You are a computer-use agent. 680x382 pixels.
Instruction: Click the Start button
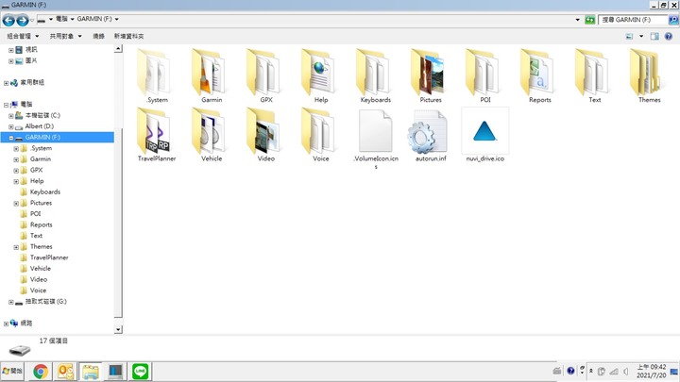click(12, 372)
